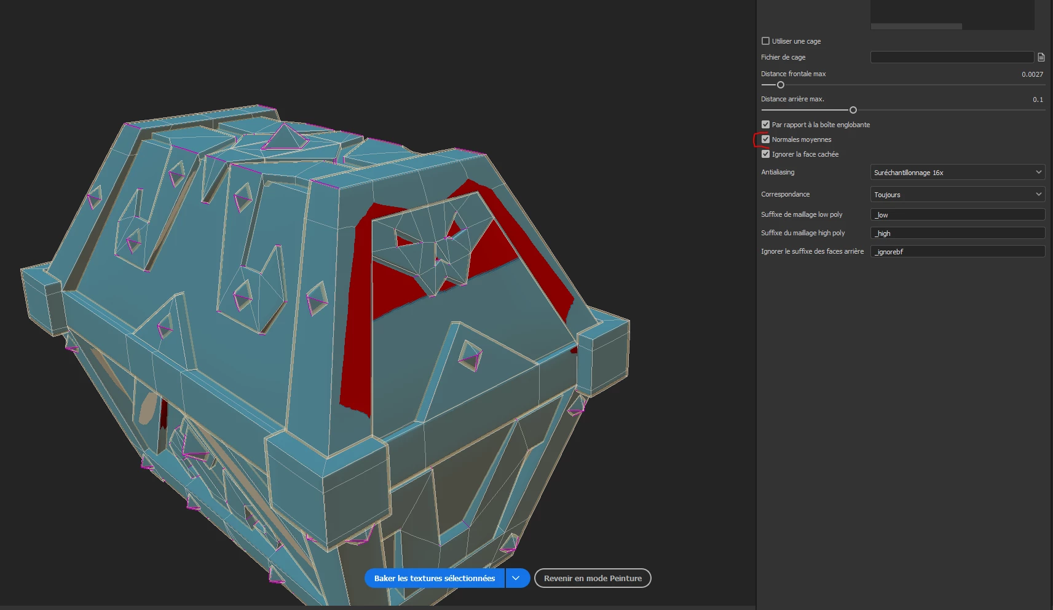Open the Antialiasing dropdown
The width and height of the screenshot is (1053, 610).
(958, 173)
